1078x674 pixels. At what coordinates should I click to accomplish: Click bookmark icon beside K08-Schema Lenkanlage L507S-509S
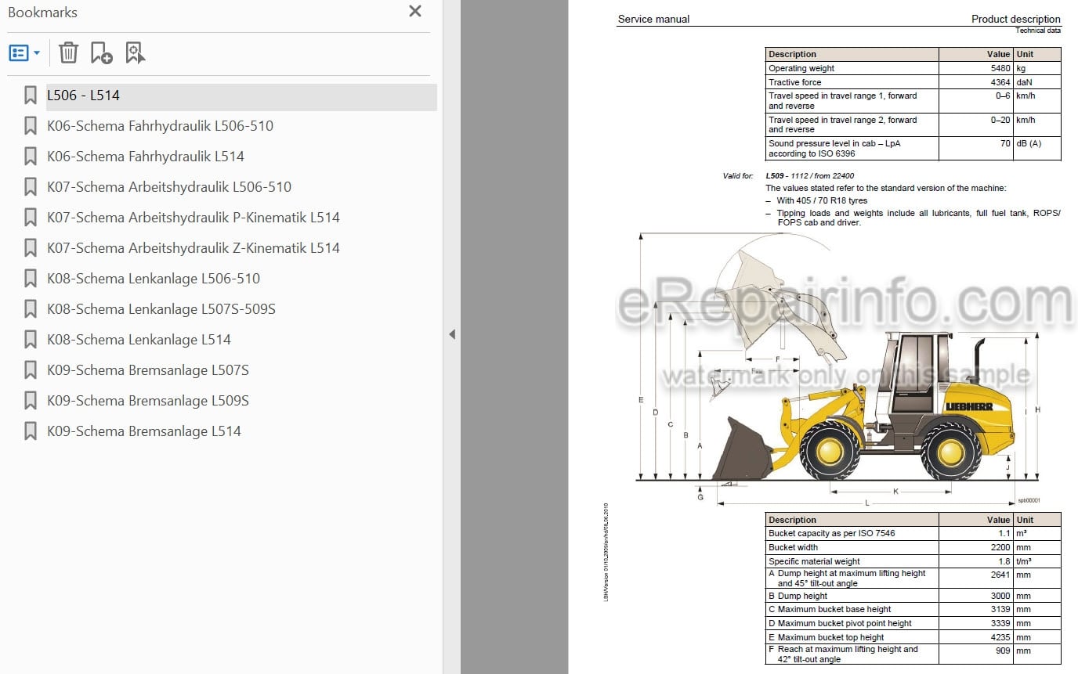pos(31,309)
